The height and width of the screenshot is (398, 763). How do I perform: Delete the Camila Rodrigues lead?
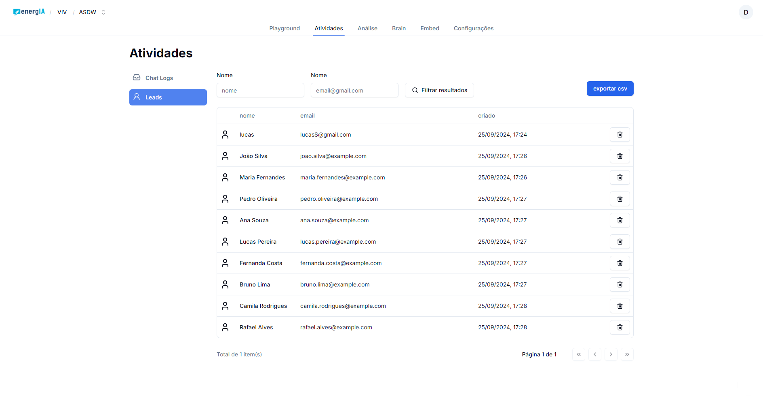pyautogui.click(x=620, y=306)
